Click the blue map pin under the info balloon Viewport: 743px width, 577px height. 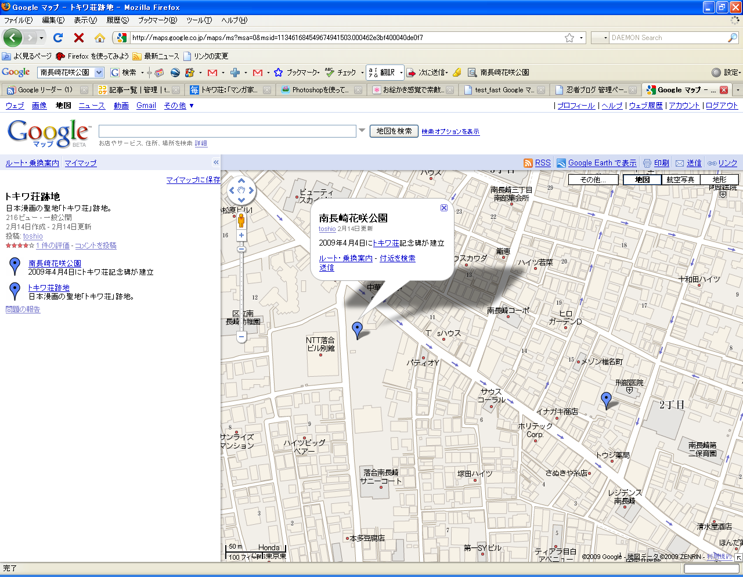pyautogui.click(x=358, y=330)
